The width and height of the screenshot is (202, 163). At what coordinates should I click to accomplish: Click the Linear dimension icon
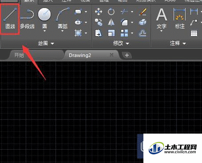tap(194, 12)
